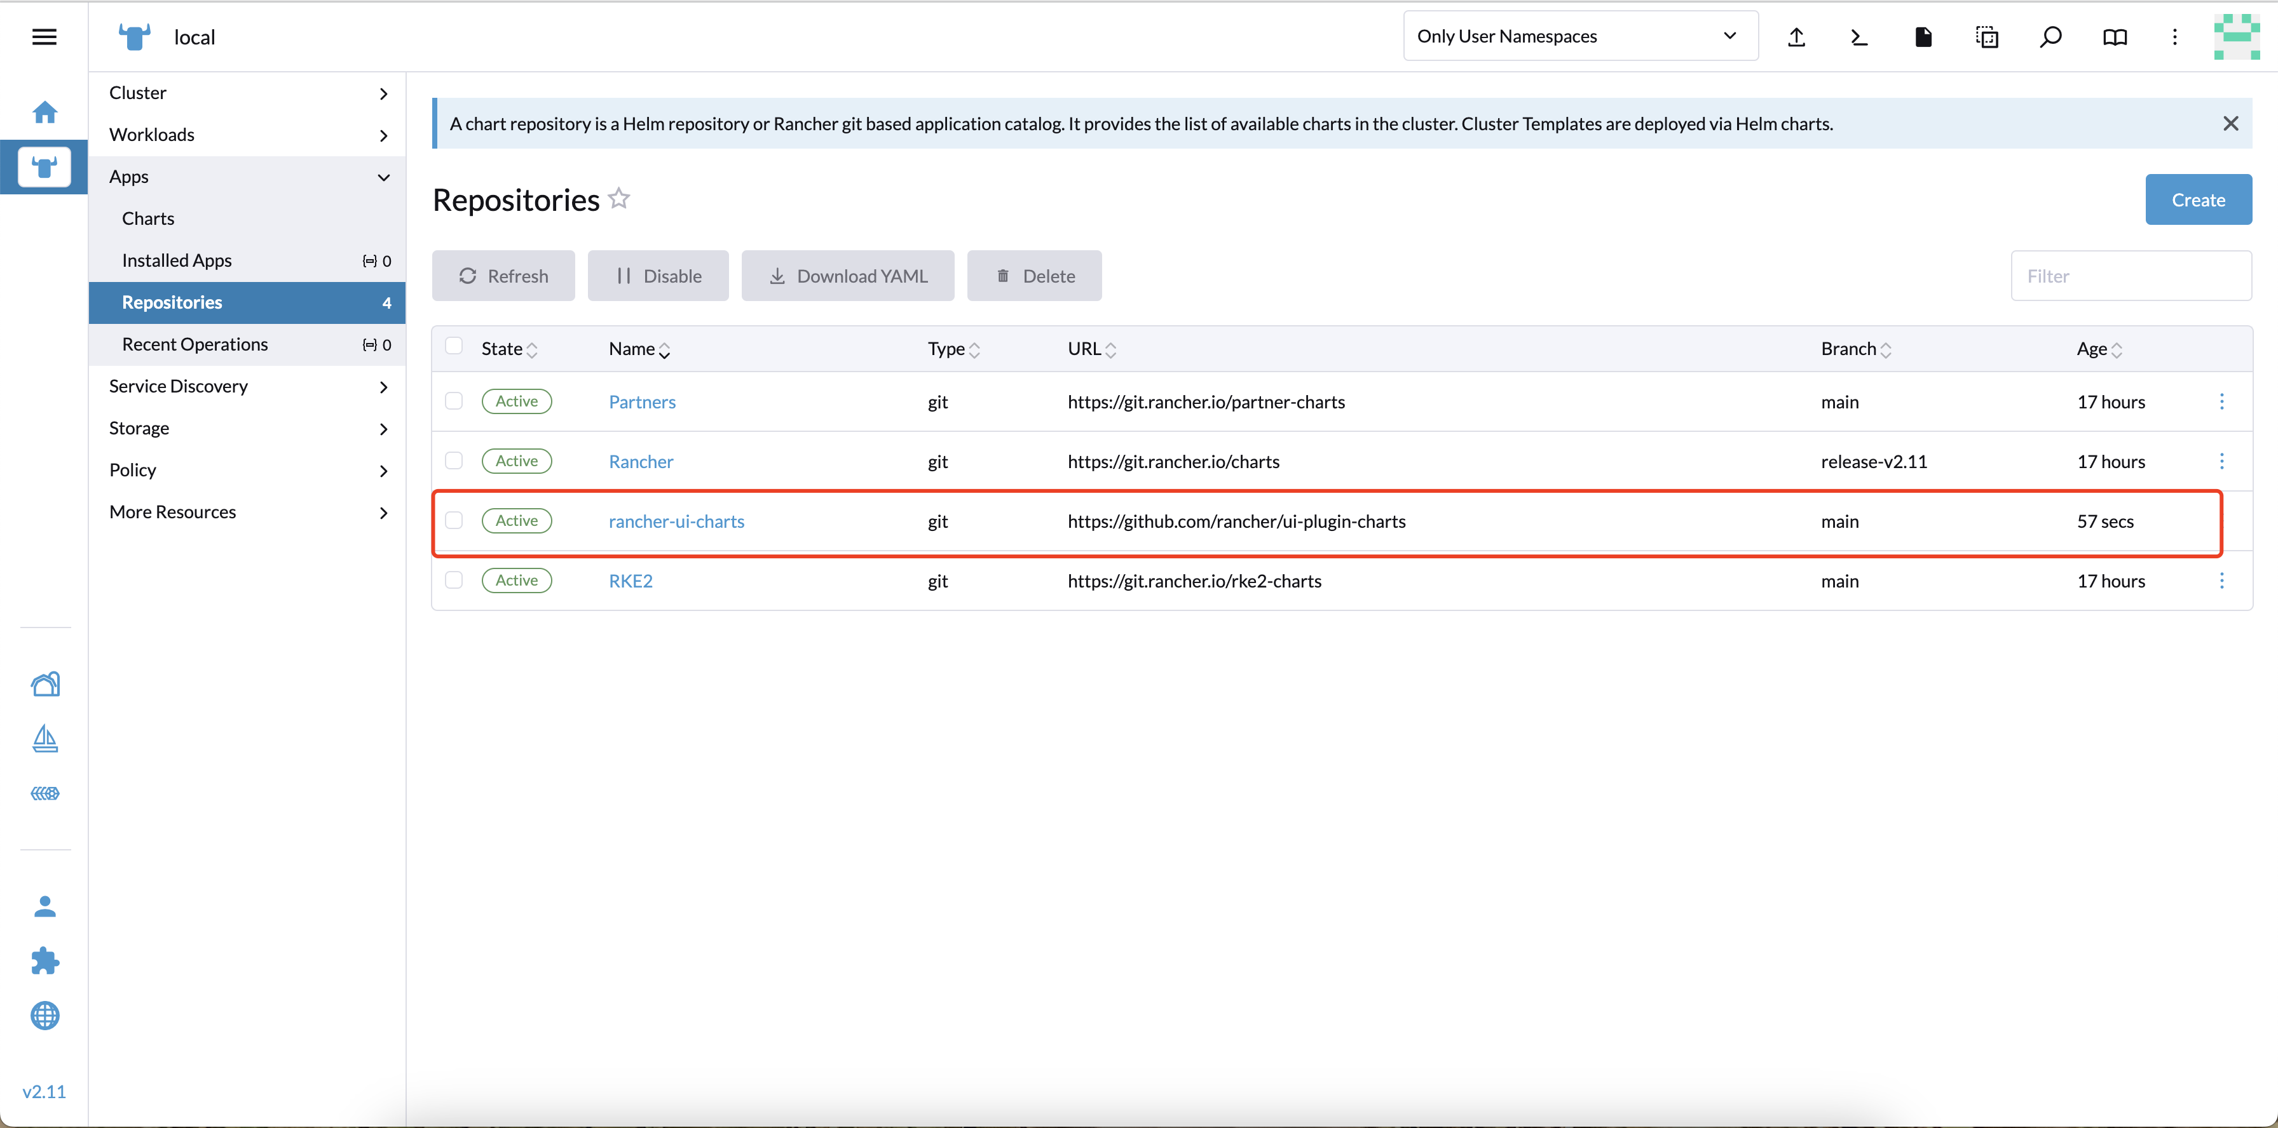Click the Global Settings globe icon
Screen dimensions: 2278x1128
45,1016
